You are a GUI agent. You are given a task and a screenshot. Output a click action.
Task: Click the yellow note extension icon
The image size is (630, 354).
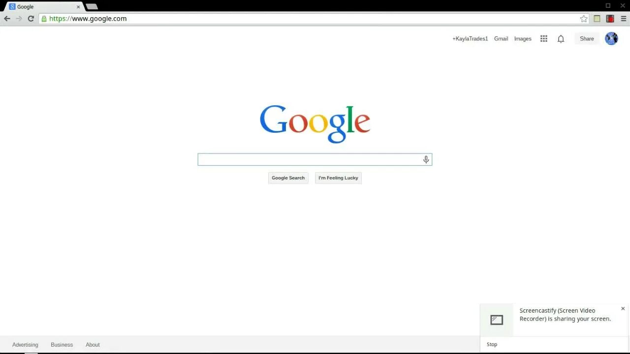pos(597,19)
